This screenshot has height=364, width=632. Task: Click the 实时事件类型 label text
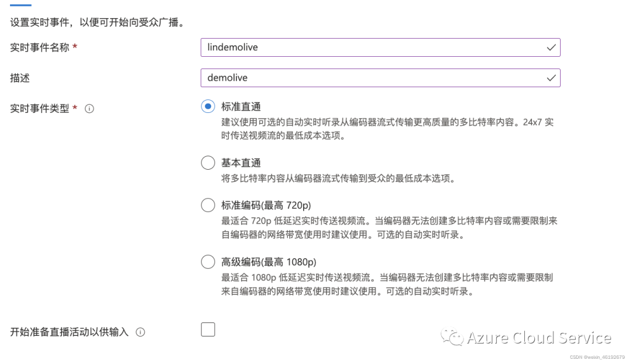click(x=40, y=108)
